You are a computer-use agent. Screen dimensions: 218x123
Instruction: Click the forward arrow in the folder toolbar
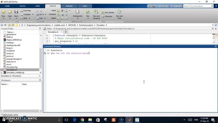click(x=5, y=25)
